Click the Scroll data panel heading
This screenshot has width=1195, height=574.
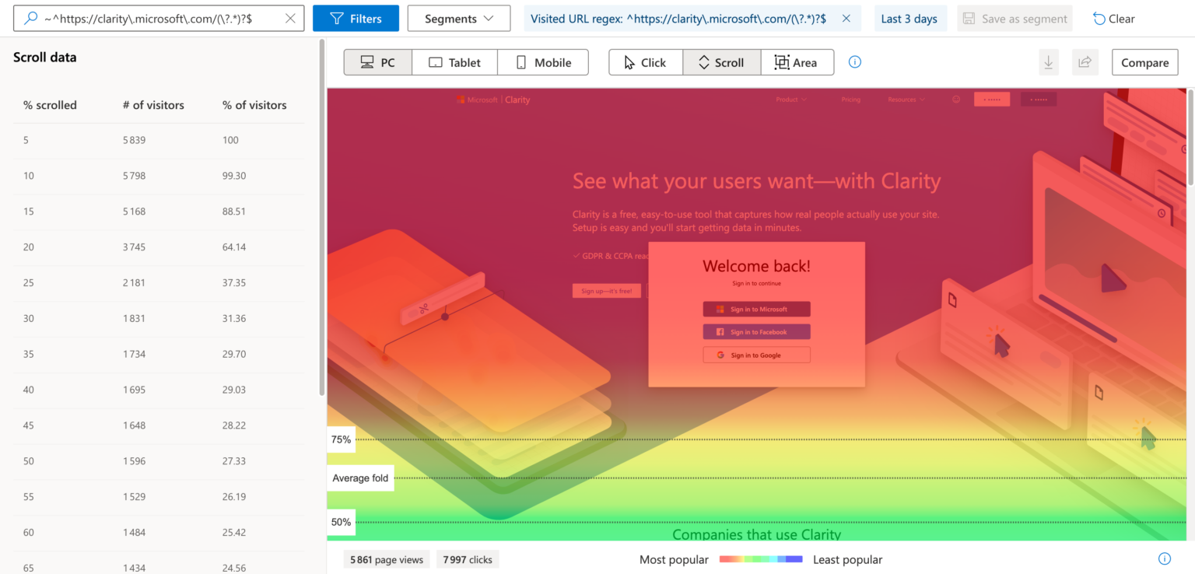[45, 57]
